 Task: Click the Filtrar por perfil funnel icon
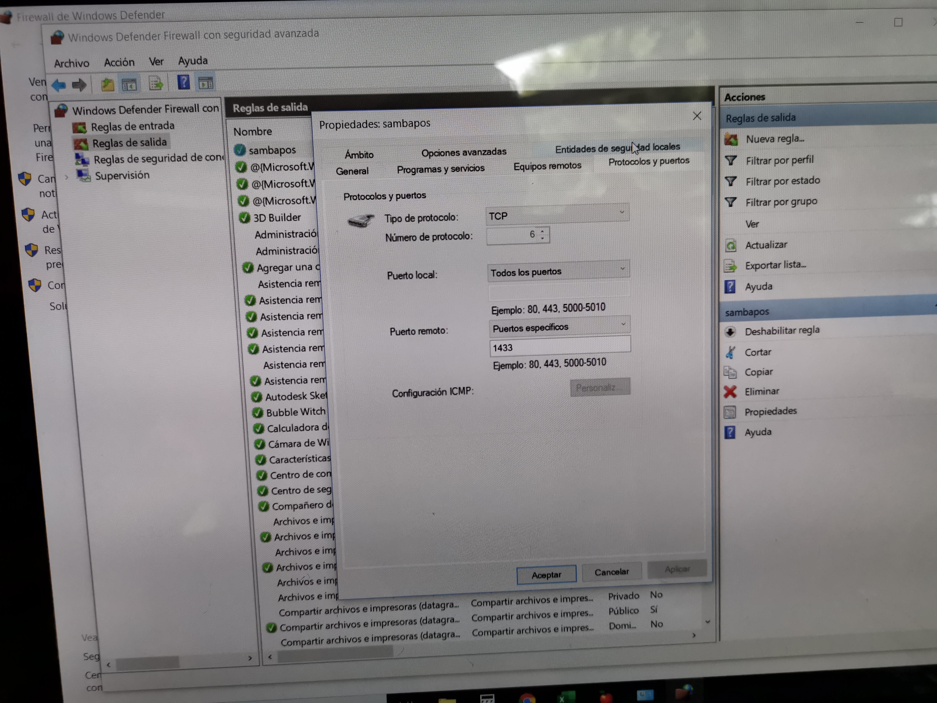pos(731,161)
